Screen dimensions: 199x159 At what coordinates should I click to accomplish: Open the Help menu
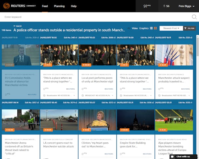74,6
